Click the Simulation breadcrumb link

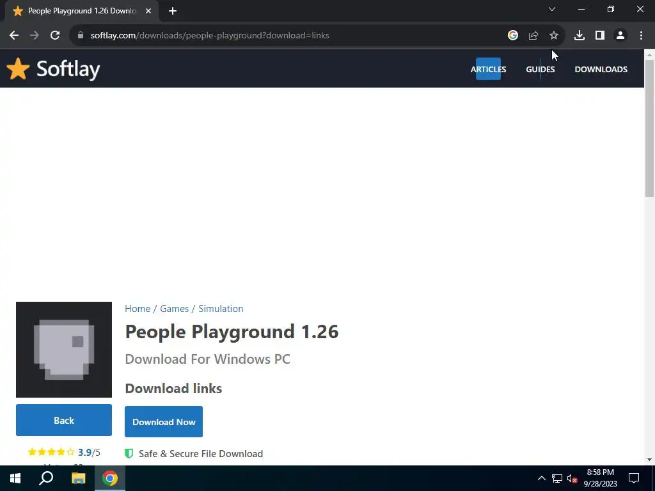pos(221,309)
